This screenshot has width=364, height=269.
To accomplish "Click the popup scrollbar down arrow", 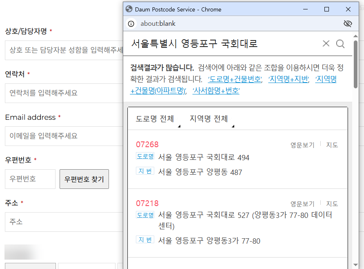I will (x=355, y=265).
